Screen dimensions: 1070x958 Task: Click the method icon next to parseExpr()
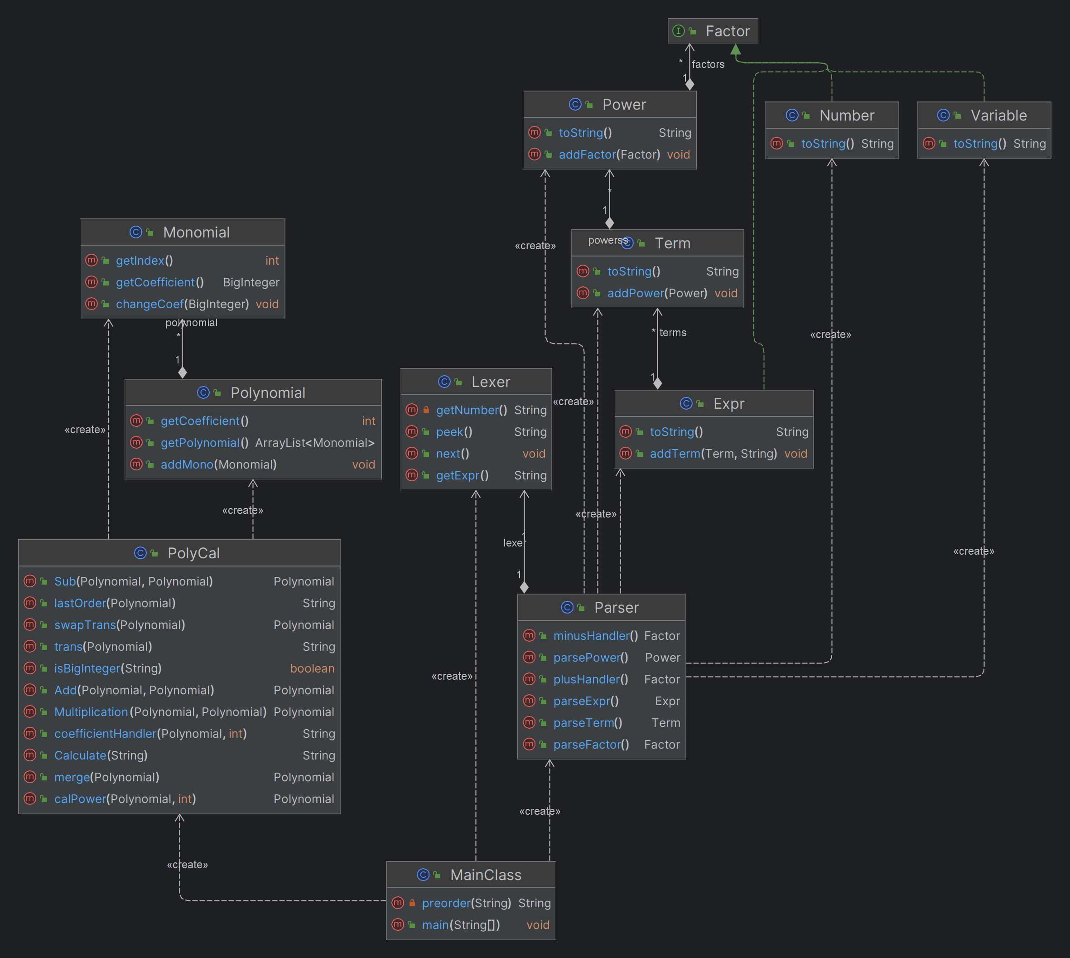click(x=529, y=701)
